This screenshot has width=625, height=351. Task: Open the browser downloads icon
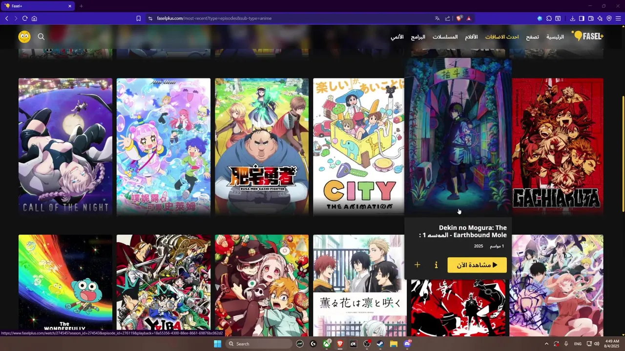click(x=572, y=19)
